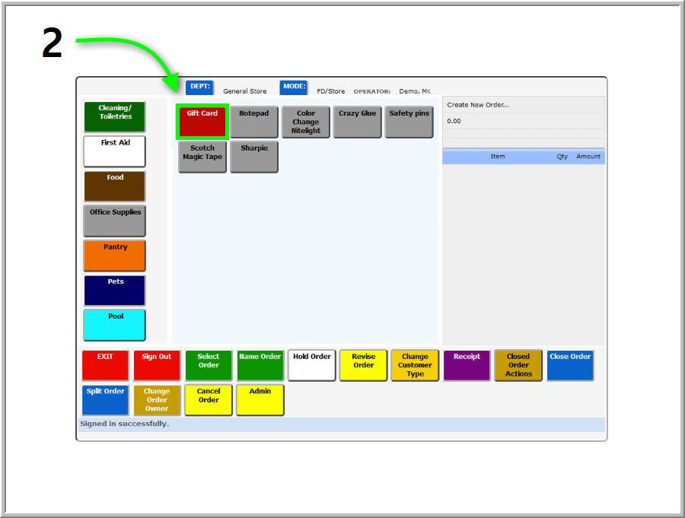Open the Food category
The image size is (685, 518).
coord(114,186)
